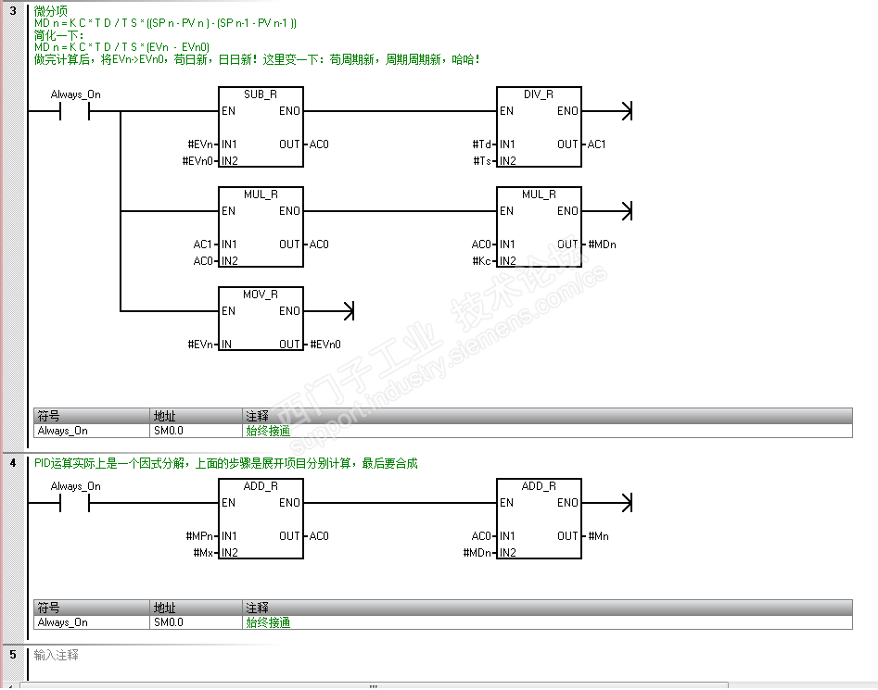Viewport: 878px width, 690px height.
Task: Select network number 3
Action: pyautogui.click(x=13, y=10)
